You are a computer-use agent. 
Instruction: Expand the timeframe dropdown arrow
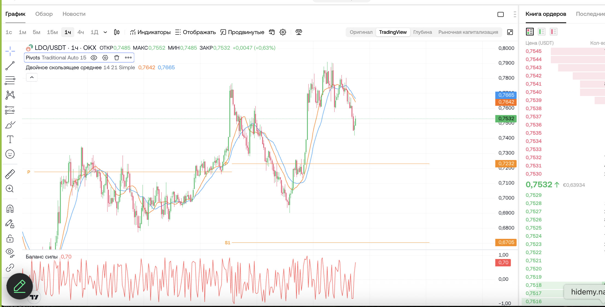[105, 32]
